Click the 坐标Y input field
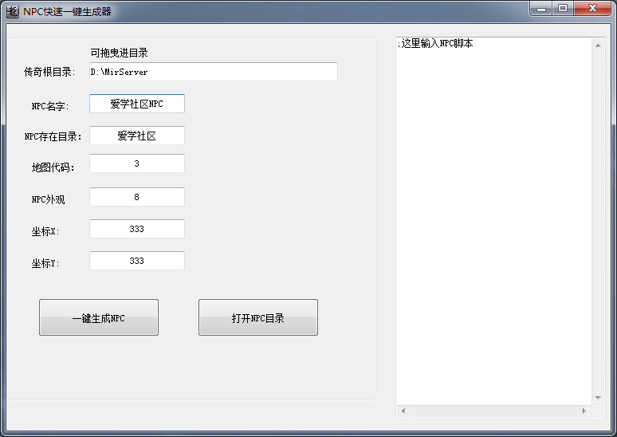Viewport: 617px width, 437px height. [x=137, y=261]
